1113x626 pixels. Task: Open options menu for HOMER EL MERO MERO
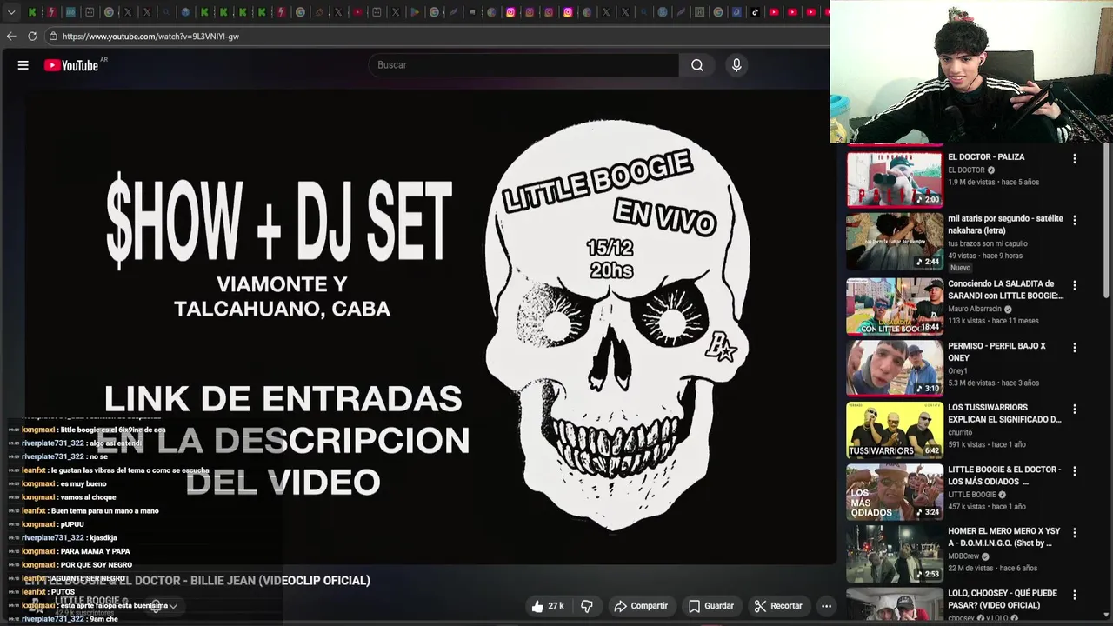(1075, 534)
